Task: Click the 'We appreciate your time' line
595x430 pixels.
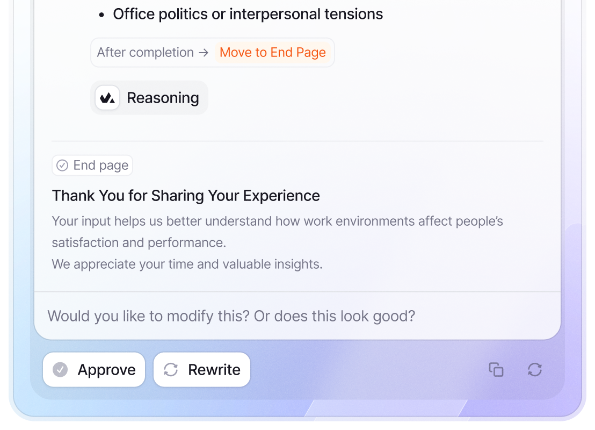Action: coord(187,264)
